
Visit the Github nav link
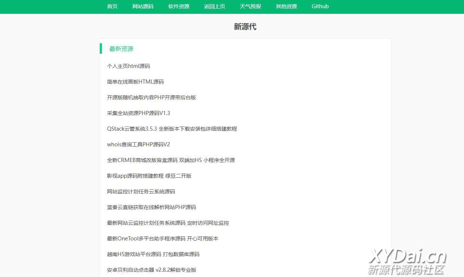pos(320,6)
